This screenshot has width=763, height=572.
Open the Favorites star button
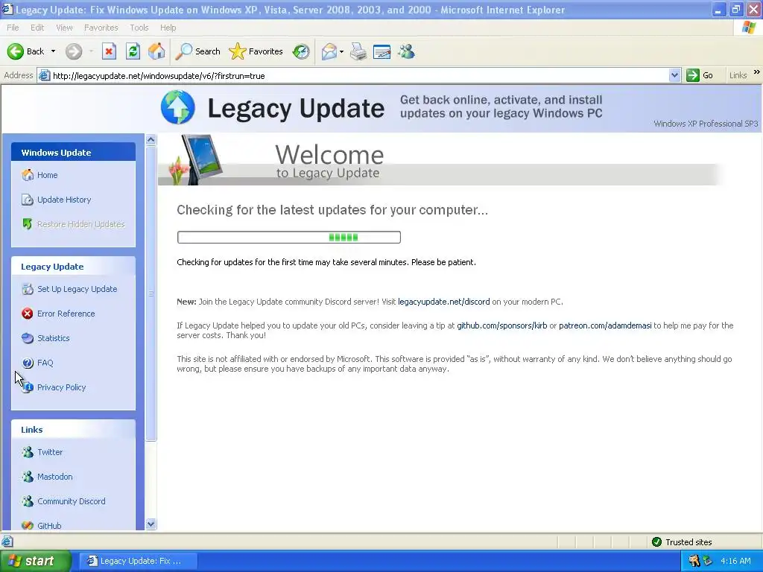tap(256, 51)
